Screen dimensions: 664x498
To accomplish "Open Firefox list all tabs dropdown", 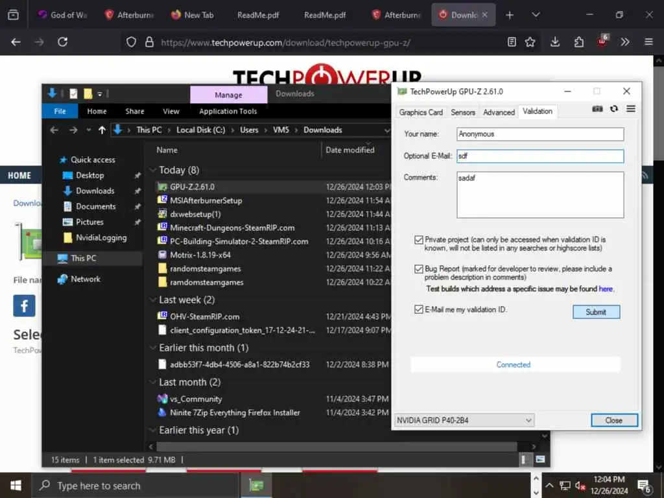I will [536, 15].
